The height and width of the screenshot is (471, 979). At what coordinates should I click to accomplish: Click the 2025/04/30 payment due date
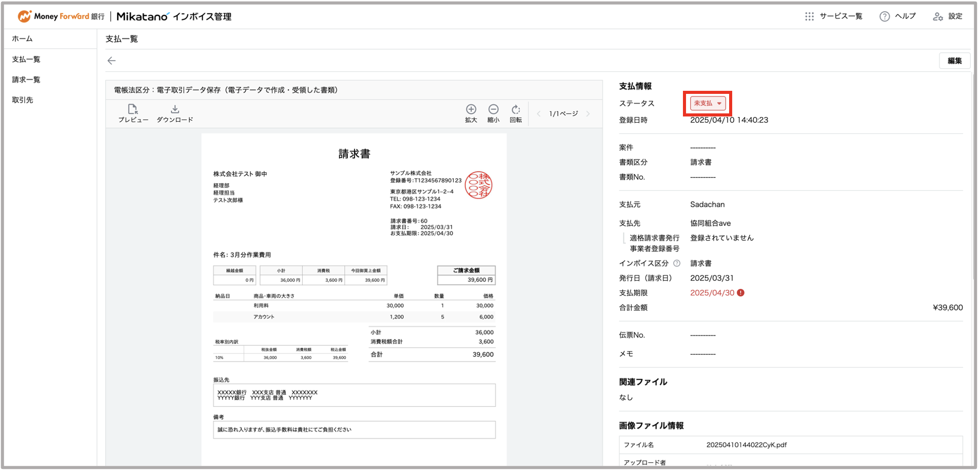click(712, 293)
